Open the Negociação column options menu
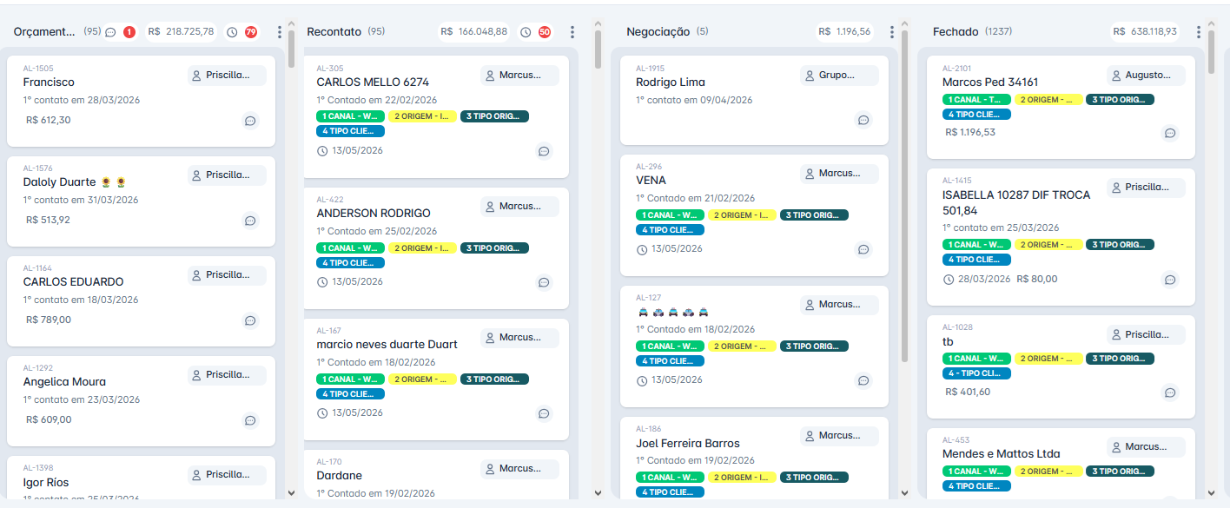 (891, 32)
